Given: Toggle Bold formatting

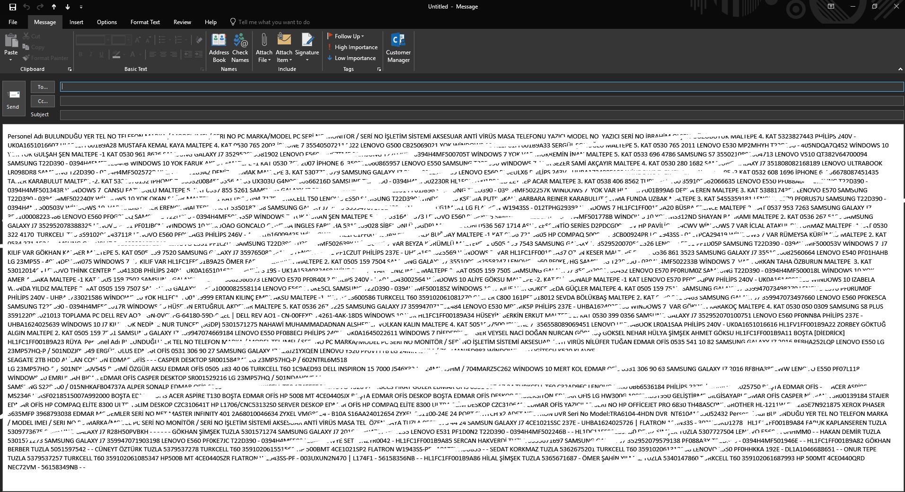Looking at the screenshot, I should [x=80, y=54].
